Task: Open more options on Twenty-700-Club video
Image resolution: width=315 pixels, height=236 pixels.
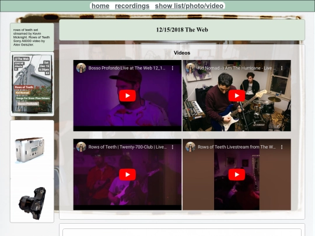Action: (172, 147)
